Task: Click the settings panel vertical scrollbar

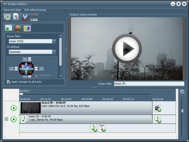Action: (60, 52)
